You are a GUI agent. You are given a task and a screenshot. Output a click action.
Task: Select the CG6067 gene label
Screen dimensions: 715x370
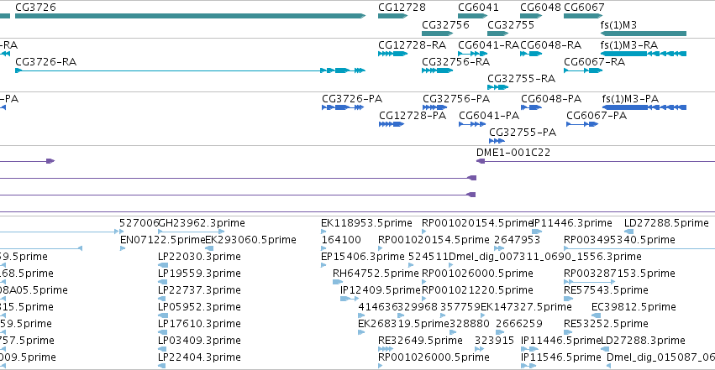(x=584, y=8)
